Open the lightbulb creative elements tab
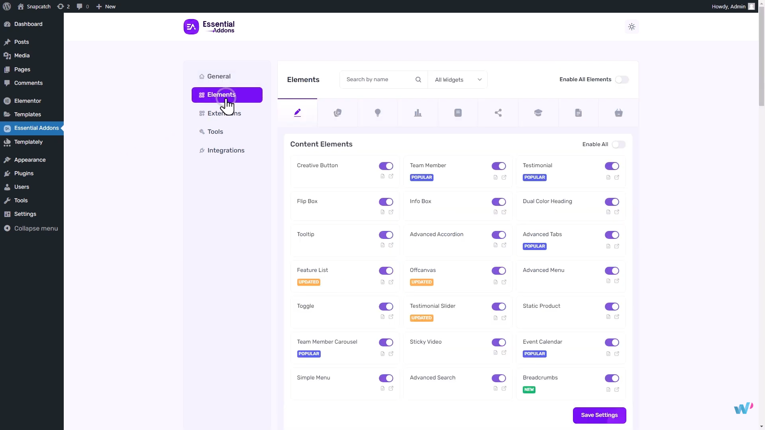765x430 pixels. (377, 113)
